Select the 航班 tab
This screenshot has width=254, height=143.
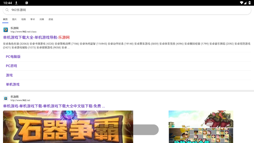[x=51, y=19]
